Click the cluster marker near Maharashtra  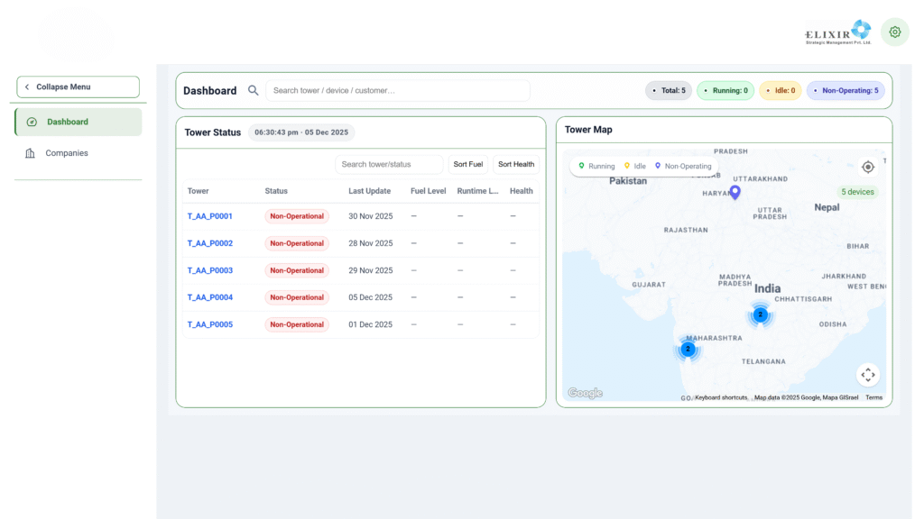coord(688,349)
